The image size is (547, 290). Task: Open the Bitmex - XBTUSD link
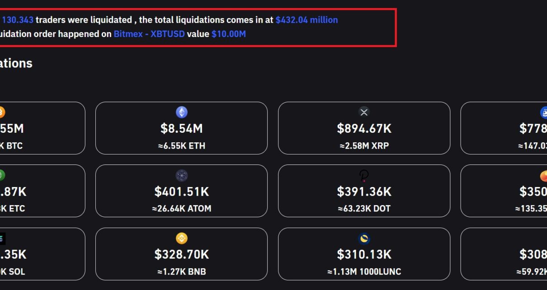[x=149, y=34]
